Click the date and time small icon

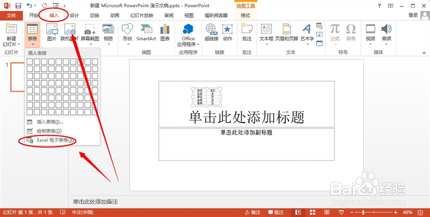click(x=319, y=26)
